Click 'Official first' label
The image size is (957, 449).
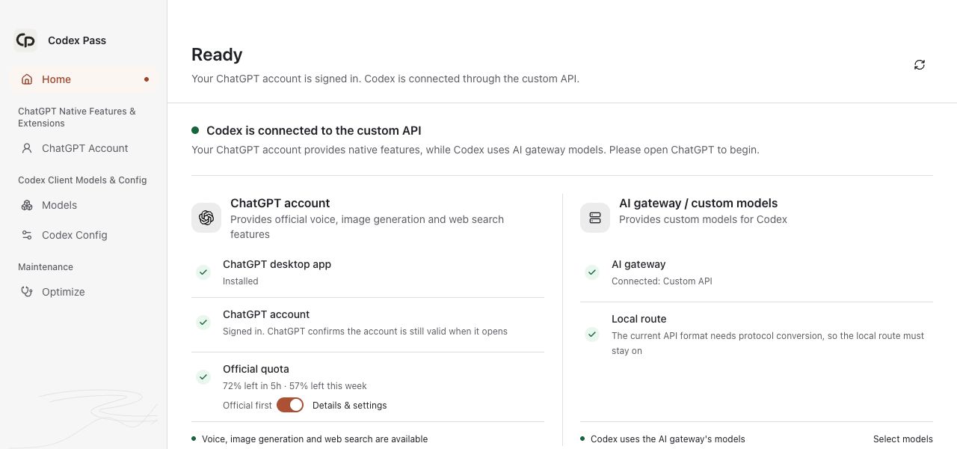click(x=247, y=406)
